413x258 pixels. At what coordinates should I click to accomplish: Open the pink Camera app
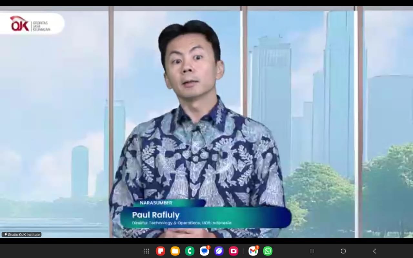[233, 251]
